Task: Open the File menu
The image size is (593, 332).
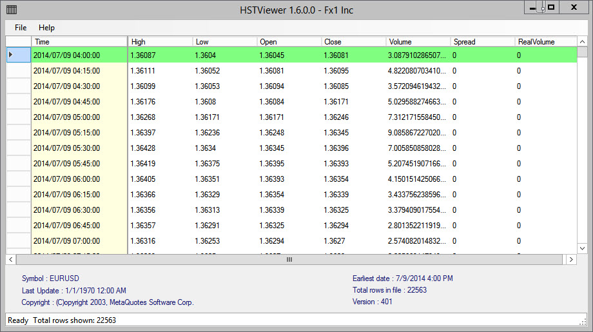Action: coord(21,28)
